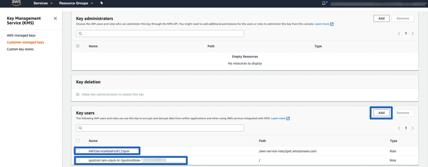Image resolution: width=428 pixels, height=167 pixels.
Task: Open AWS managed keys page
Action: click(20, 35)
